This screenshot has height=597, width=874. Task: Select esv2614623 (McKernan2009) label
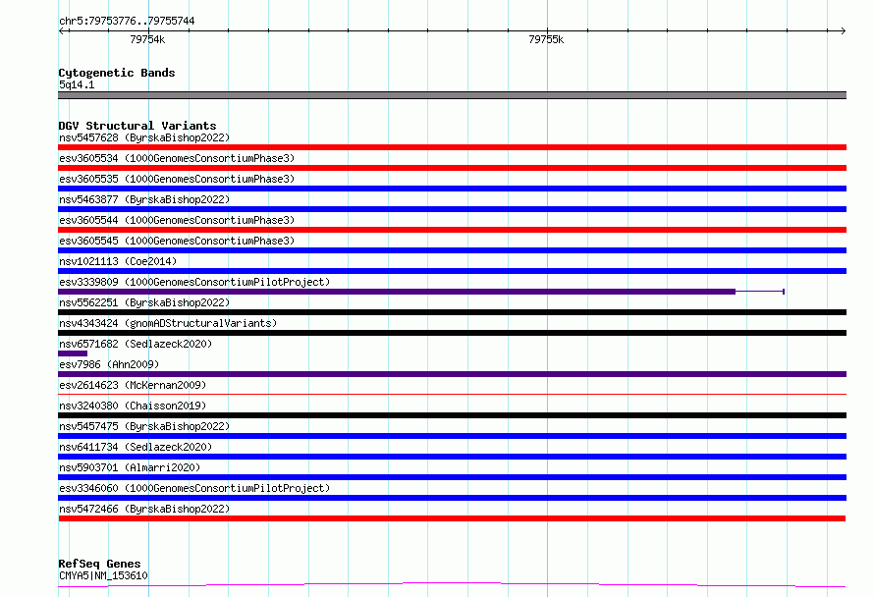(x=133, y=385)
